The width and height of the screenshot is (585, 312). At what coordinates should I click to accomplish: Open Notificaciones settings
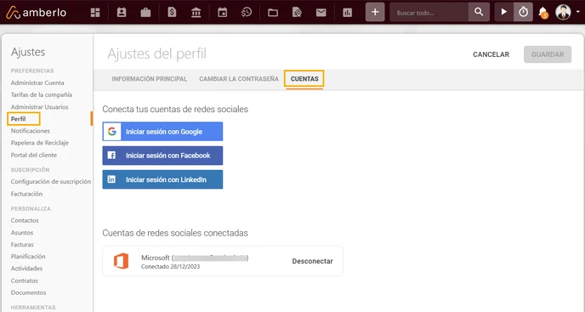click(31, 131)
